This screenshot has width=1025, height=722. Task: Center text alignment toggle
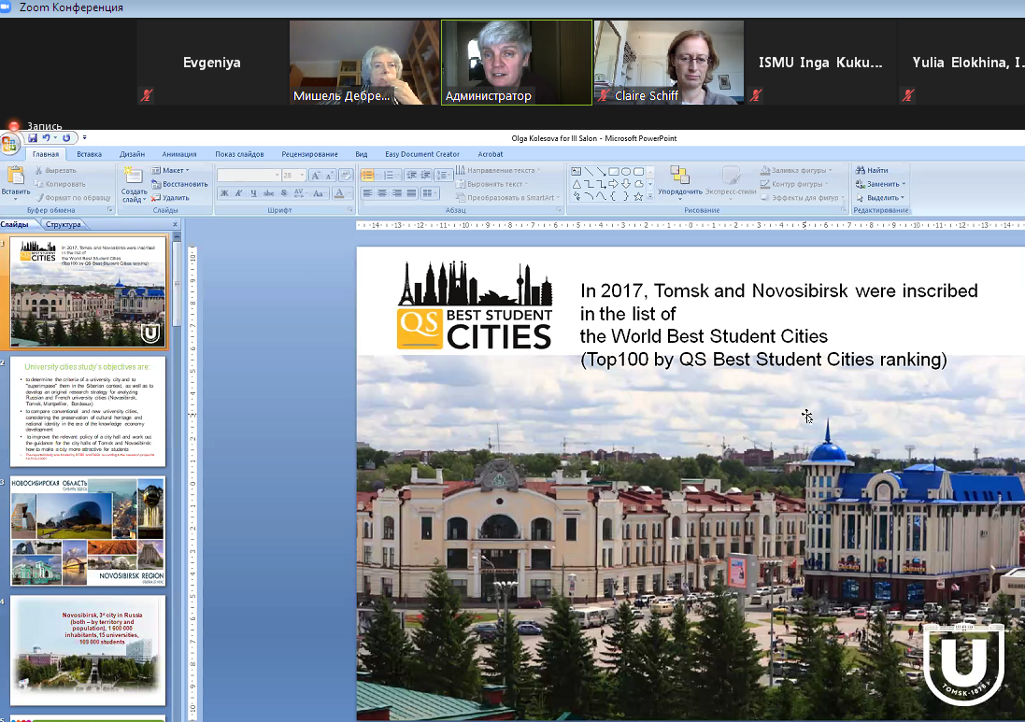point(382,192)
